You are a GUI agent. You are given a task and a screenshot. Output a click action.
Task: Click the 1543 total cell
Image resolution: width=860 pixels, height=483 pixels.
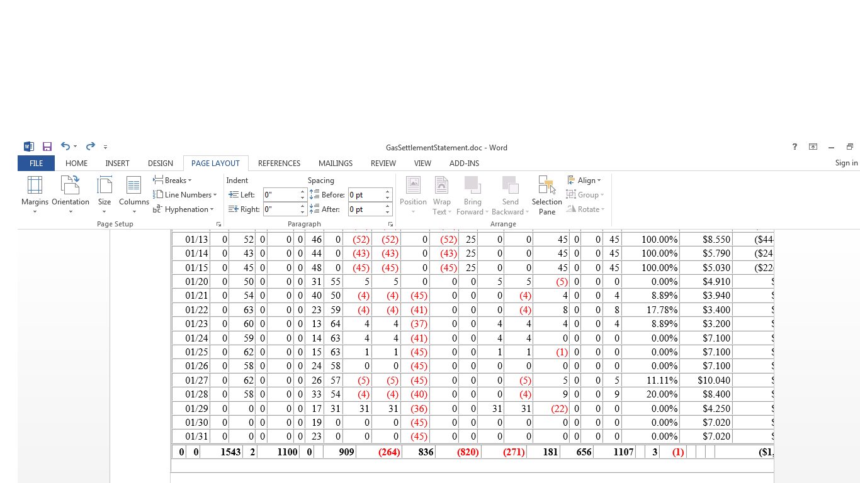click(x=230, y=452)
